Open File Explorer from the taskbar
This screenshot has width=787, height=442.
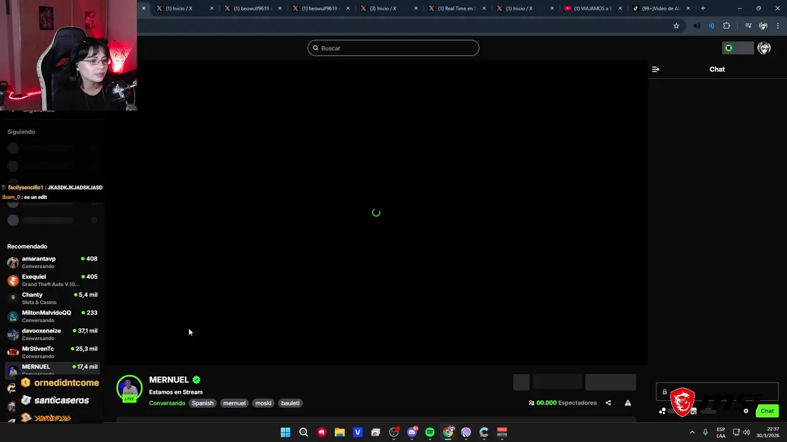(x=339, y=432)
